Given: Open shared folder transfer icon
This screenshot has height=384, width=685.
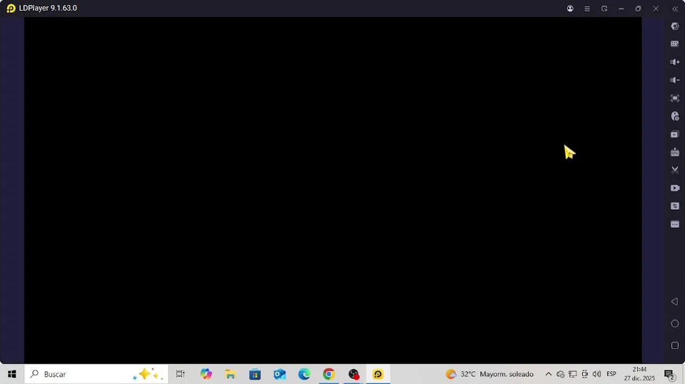Looking at the screenshot, I should click(x=675, y=206).
